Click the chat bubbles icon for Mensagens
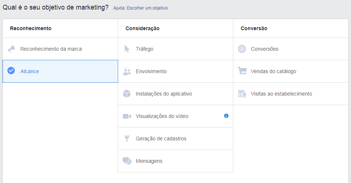The image size is (351, 183). (127, 161)
